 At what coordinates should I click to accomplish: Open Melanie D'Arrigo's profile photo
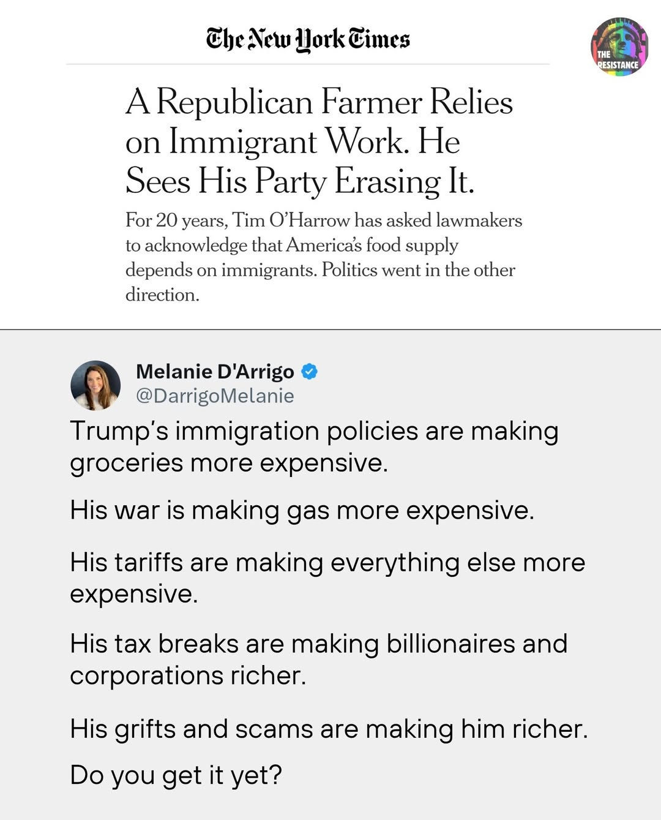95,385
